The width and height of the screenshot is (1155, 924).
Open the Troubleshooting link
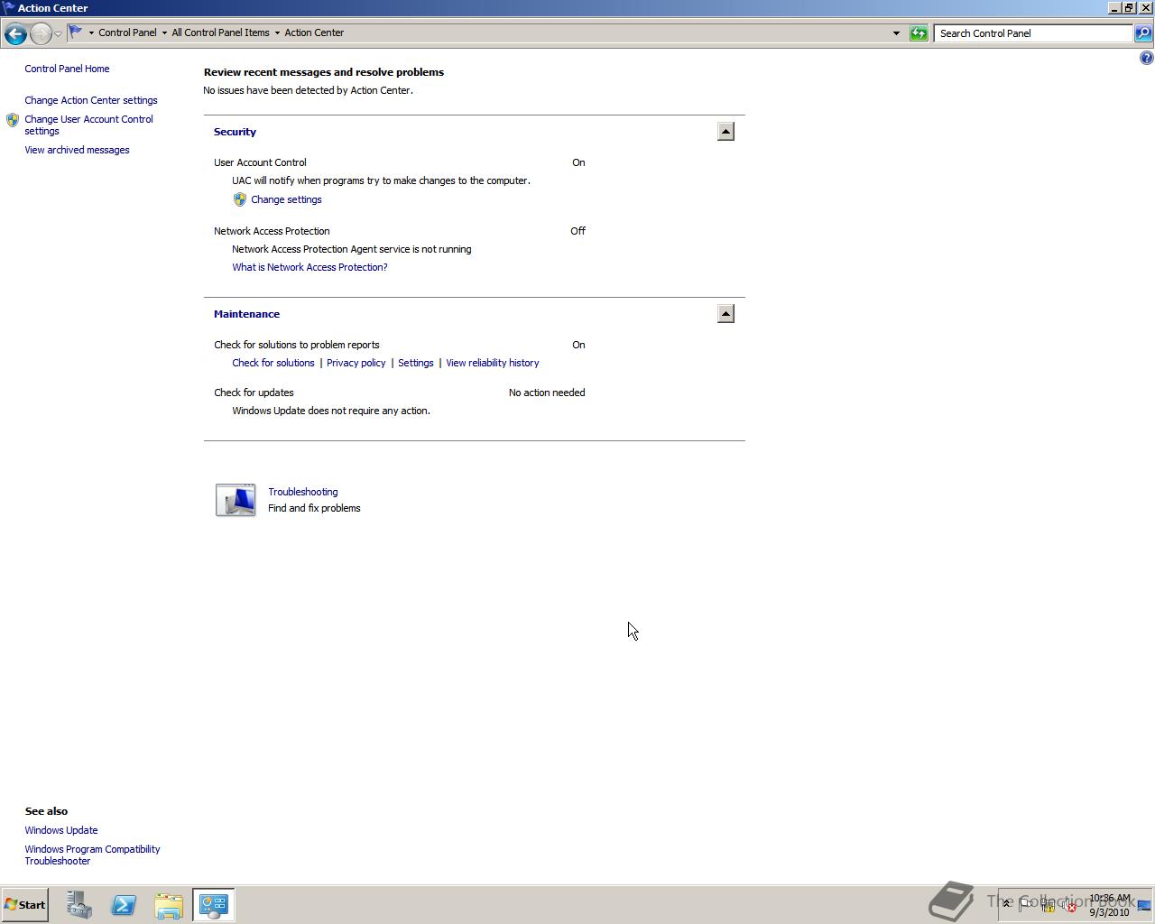(x=303, y=492)
